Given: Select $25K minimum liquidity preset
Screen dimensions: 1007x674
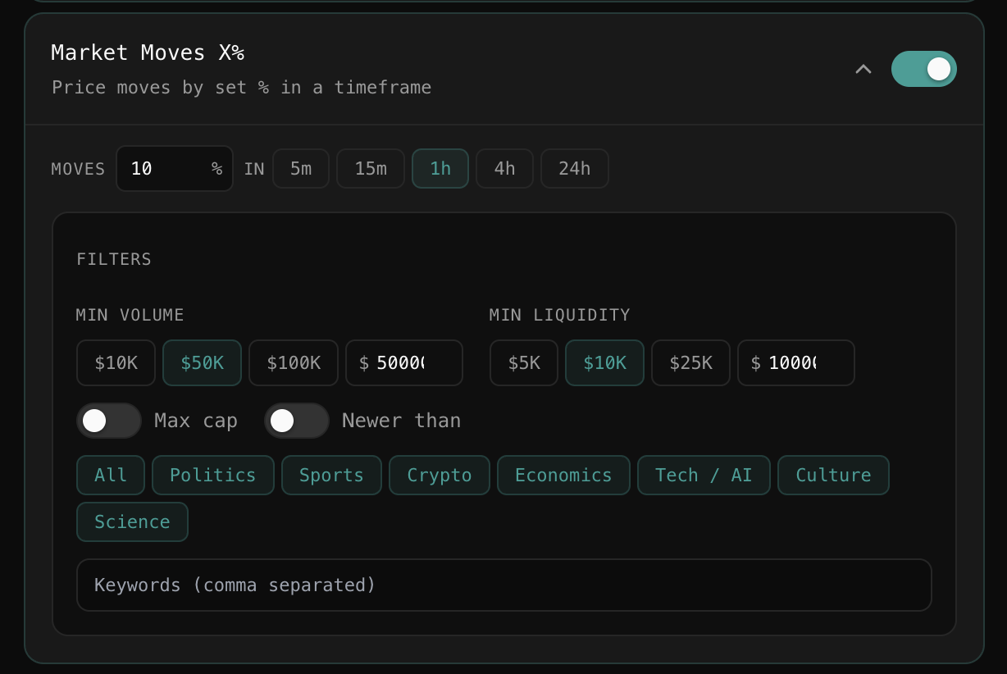Looking at the screenshot, I should 690,362.
